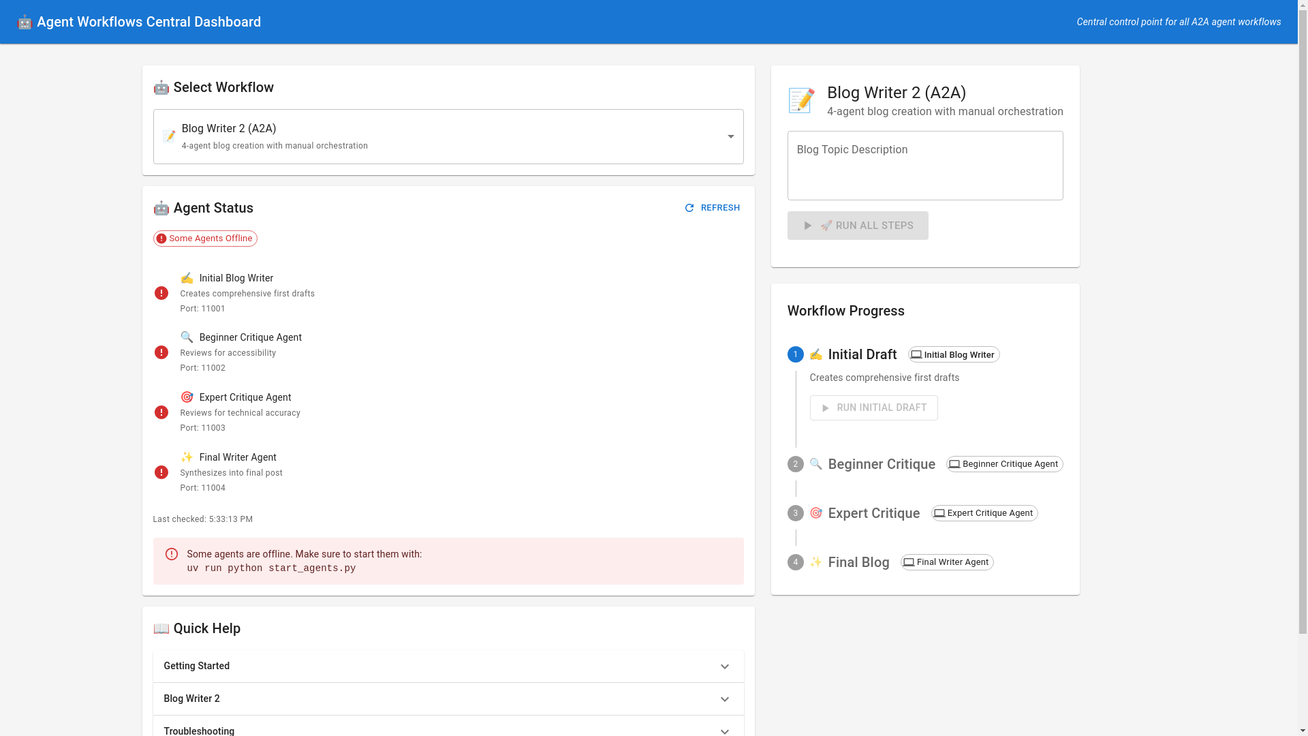
Task: Click the target icon beside Expert Critique step
Action: (x=816, y=513)
